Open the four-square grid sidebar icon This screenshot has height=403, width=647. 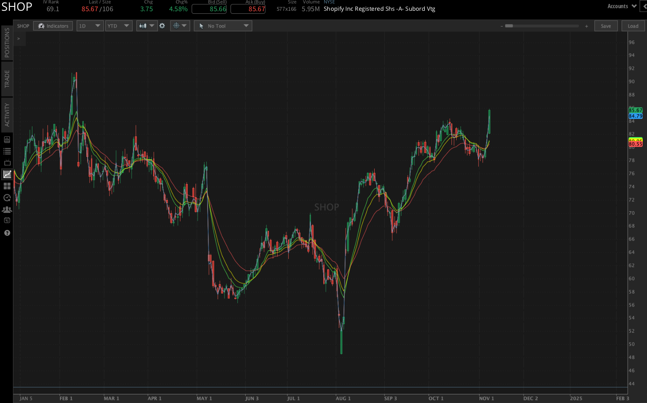click(x=7, y=186)
